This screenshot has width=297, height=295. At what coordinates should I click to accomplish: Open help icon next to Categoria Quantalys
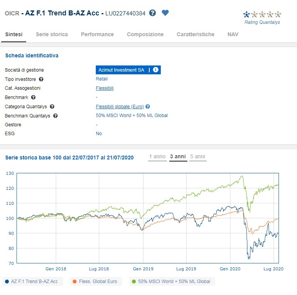click(x=52, y=107)
